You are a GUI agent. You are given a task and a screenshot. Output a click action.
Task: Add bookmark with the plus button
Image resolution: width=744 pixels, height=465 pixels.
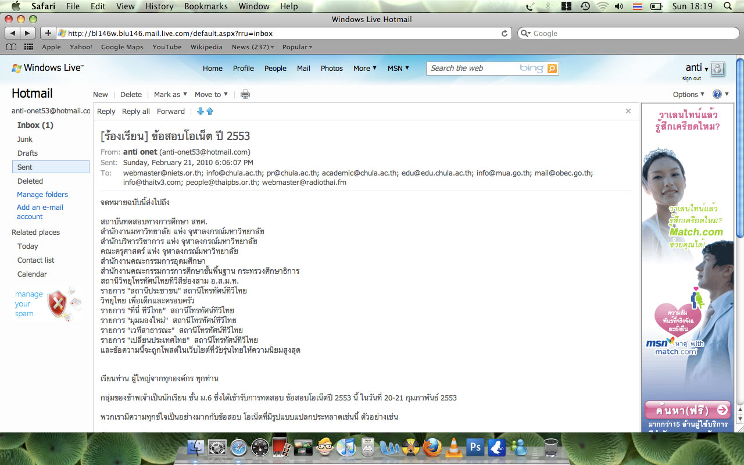click(x=48, y=33)
